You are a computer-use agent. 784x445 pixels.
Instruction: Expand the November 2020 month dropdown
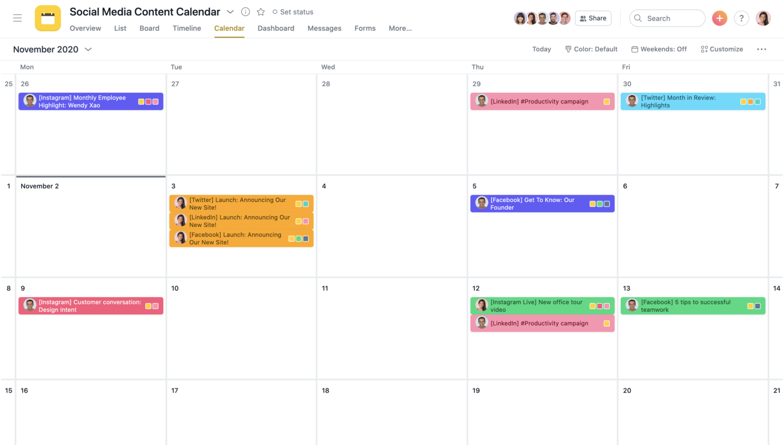(88, 49)
